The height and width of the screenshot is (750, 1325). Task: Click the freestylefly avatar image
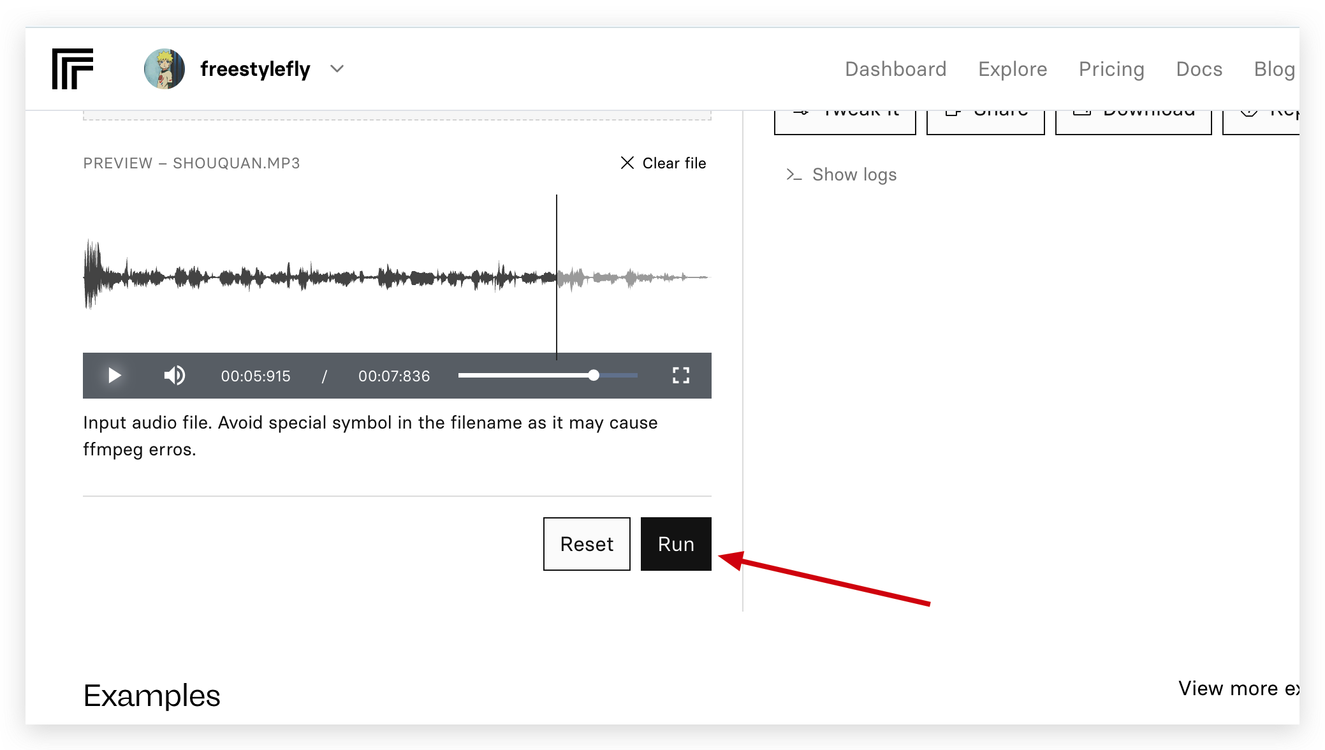coord(165,69)
